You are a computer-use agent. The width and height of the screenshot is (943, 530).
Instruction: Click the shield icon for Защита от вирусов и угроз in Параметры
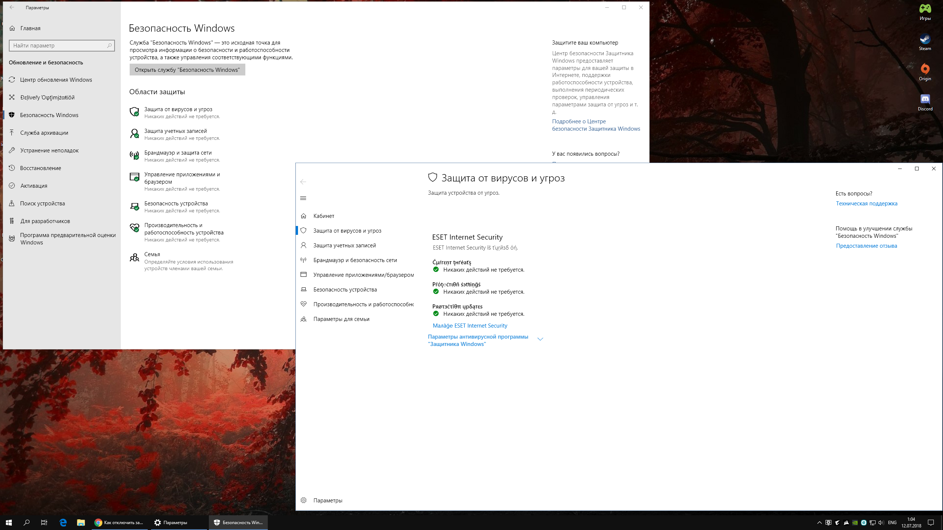click(134, 112)
